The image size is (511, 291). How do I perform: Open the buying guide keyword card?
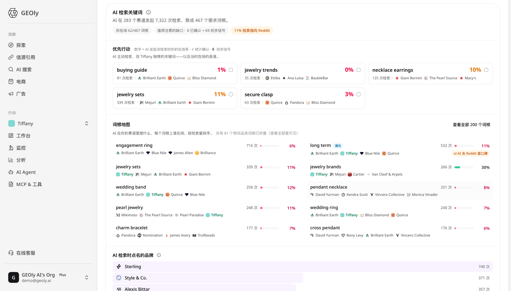tap(175, 74)
